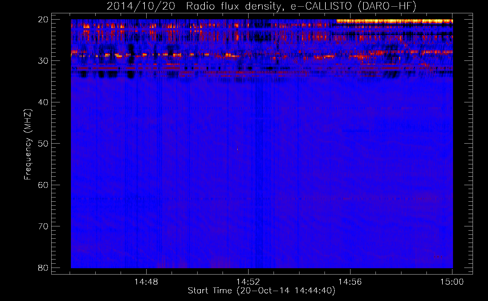488x301 pixels.
Task: Click the 14:52 time tick label
Action: point(248,282)
